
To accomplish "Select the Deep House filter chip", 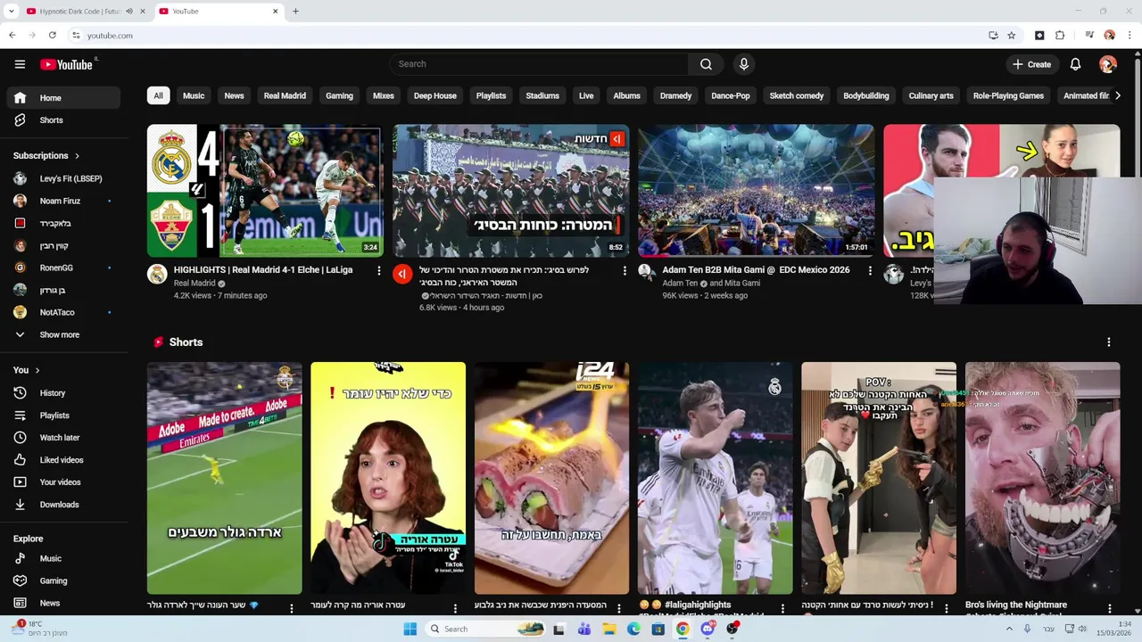I will point(435,96).
